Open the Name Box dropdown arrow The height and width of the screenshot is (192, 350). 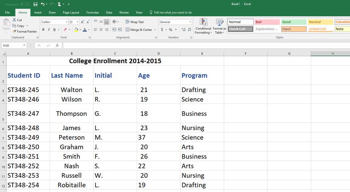(x=24, y=45)
